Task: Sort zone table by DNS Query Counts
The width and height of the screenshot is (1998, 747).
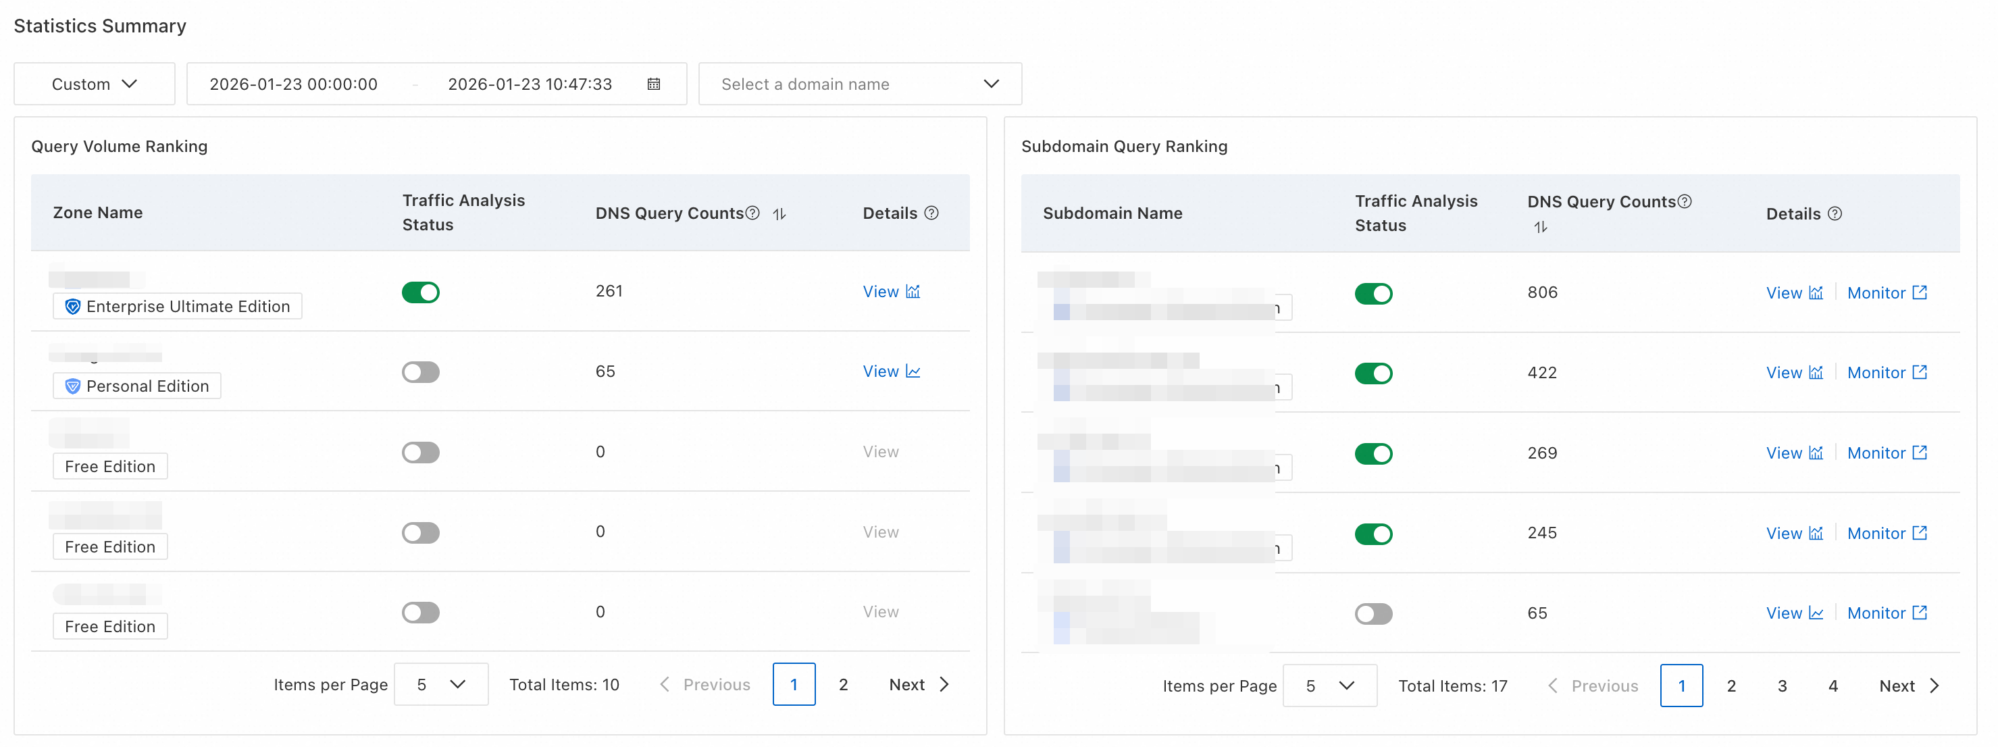Action: pyautogui.click(x=779, y=213)
